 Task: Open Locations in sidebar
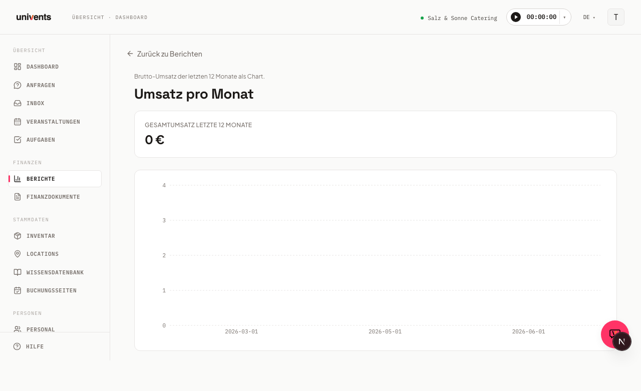pyautogui.click(x=55, y=254)
